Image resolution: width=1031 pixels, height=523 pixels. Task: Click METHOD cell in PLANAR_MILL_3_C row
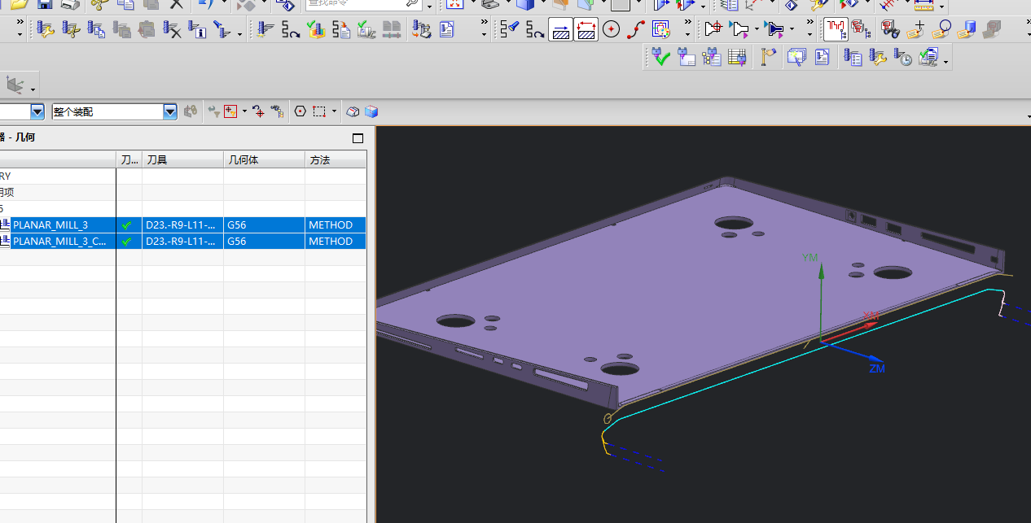point(336,241)
